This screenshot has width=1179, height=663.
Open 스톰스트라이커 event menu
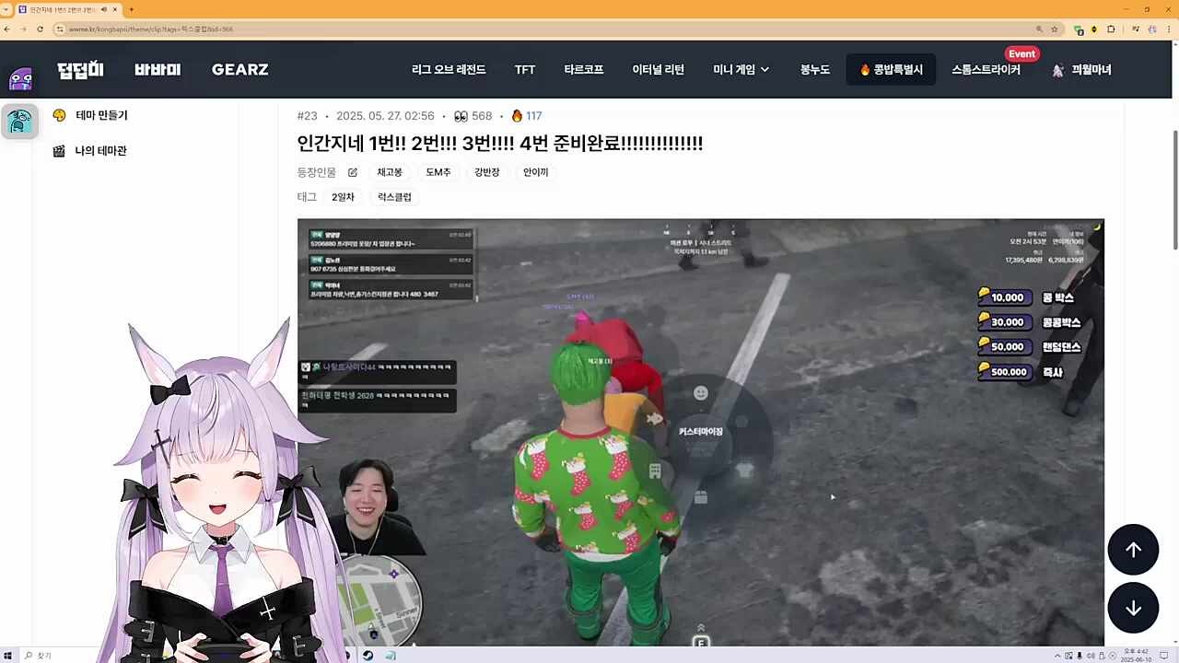pos(986,70)
